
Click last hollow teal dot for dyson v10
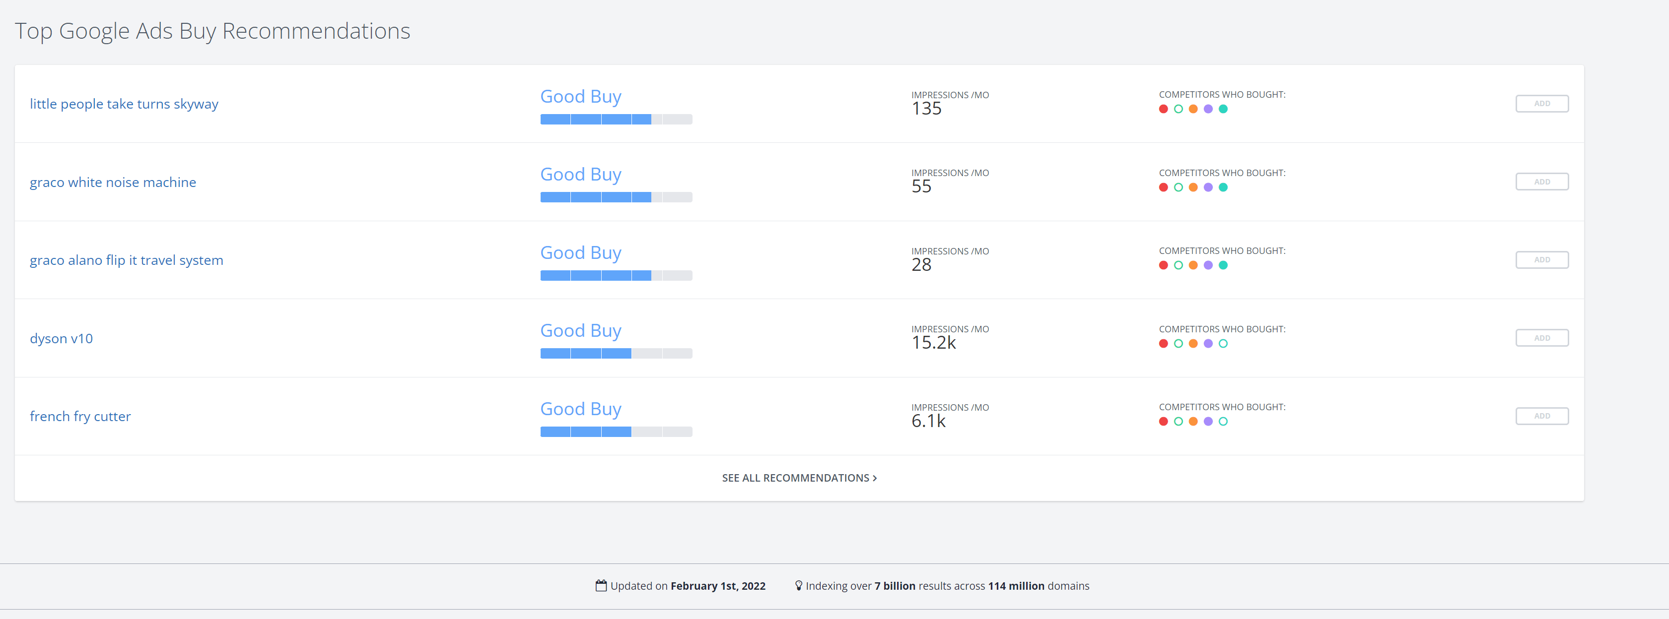(x=1223, y=344)
